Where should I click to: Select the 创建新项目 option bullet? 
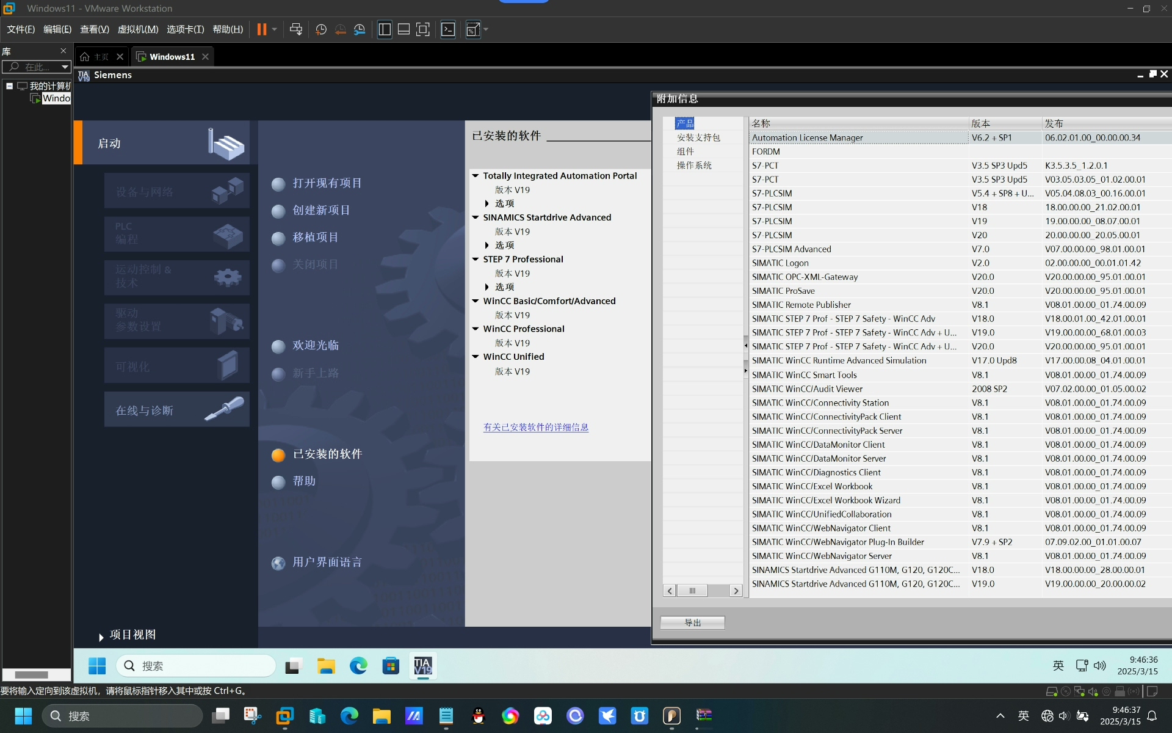[x=278, y=211]
